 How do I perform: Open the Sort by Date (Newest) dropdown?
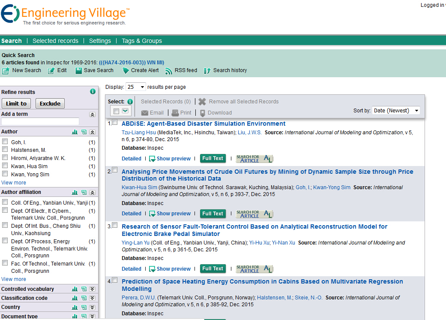click(396, 111)
